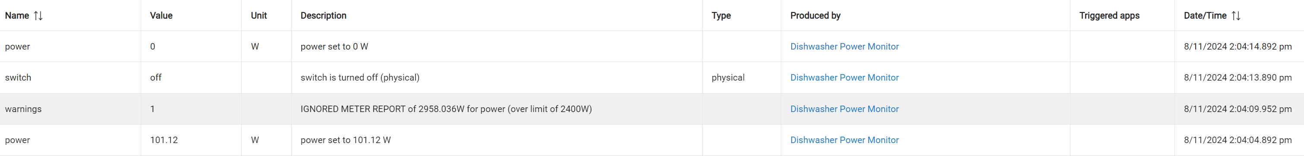This screenshot has width=1304, height=156.
Task: Open Dishwasher Power Monitor link in 101.12 row
Action: point(844,140)
